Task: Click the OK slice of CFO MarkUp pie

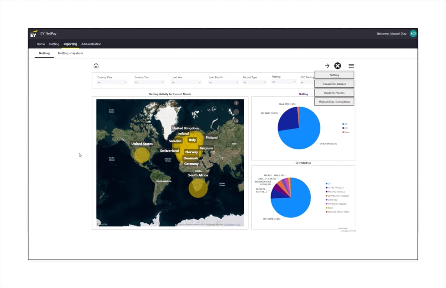Action: point(295,203)
